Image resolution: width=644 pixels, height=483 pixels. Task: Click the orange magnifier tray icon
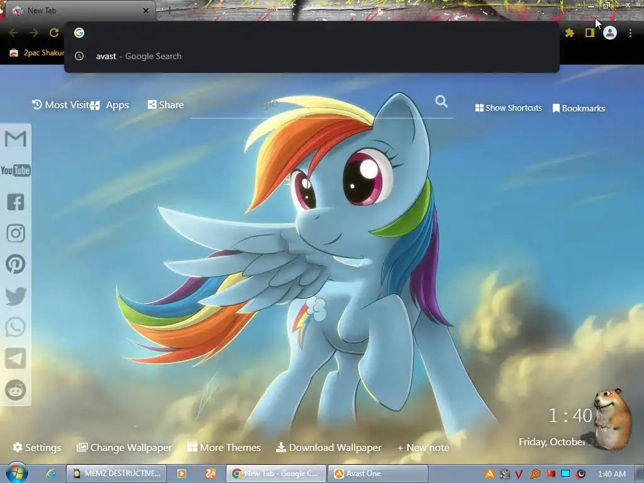(x=535, y=474)
